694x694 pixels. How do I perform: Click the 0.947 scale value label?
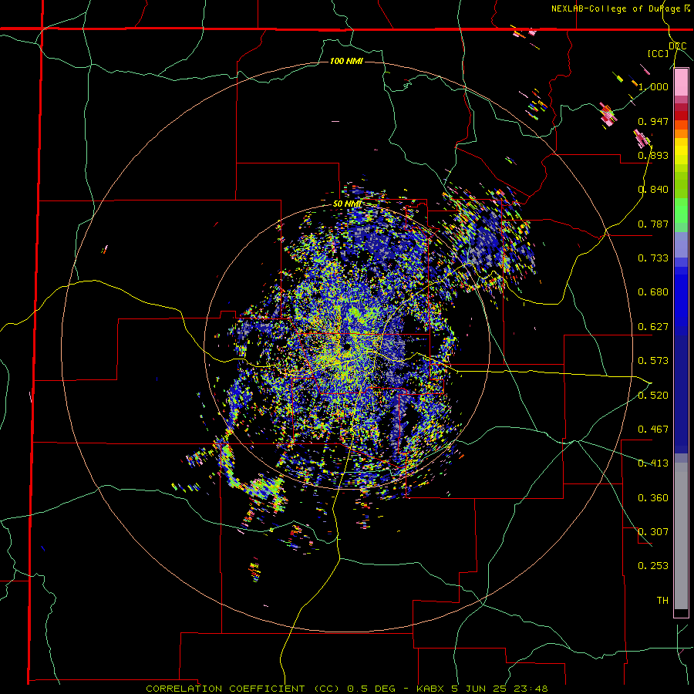[653, 121]
